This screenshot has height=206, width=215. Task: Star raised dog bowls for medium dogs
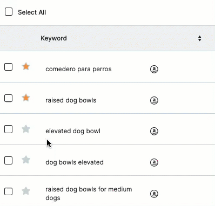(x=26, y=191)
